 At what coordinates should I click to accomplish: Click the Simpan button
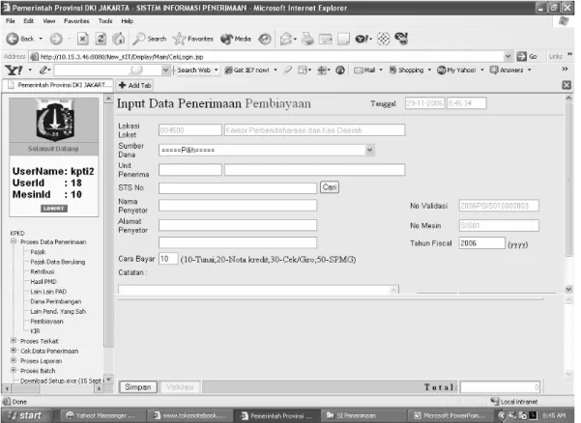(138, 387)
